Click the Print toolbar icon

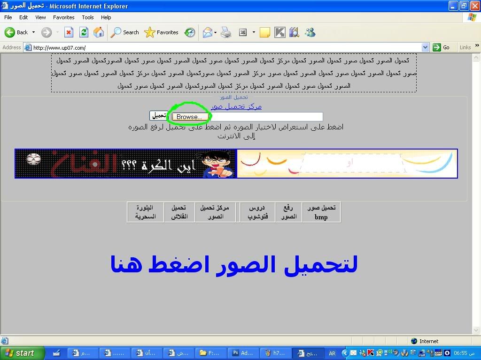pyautogui.click(x=226, y=32)
